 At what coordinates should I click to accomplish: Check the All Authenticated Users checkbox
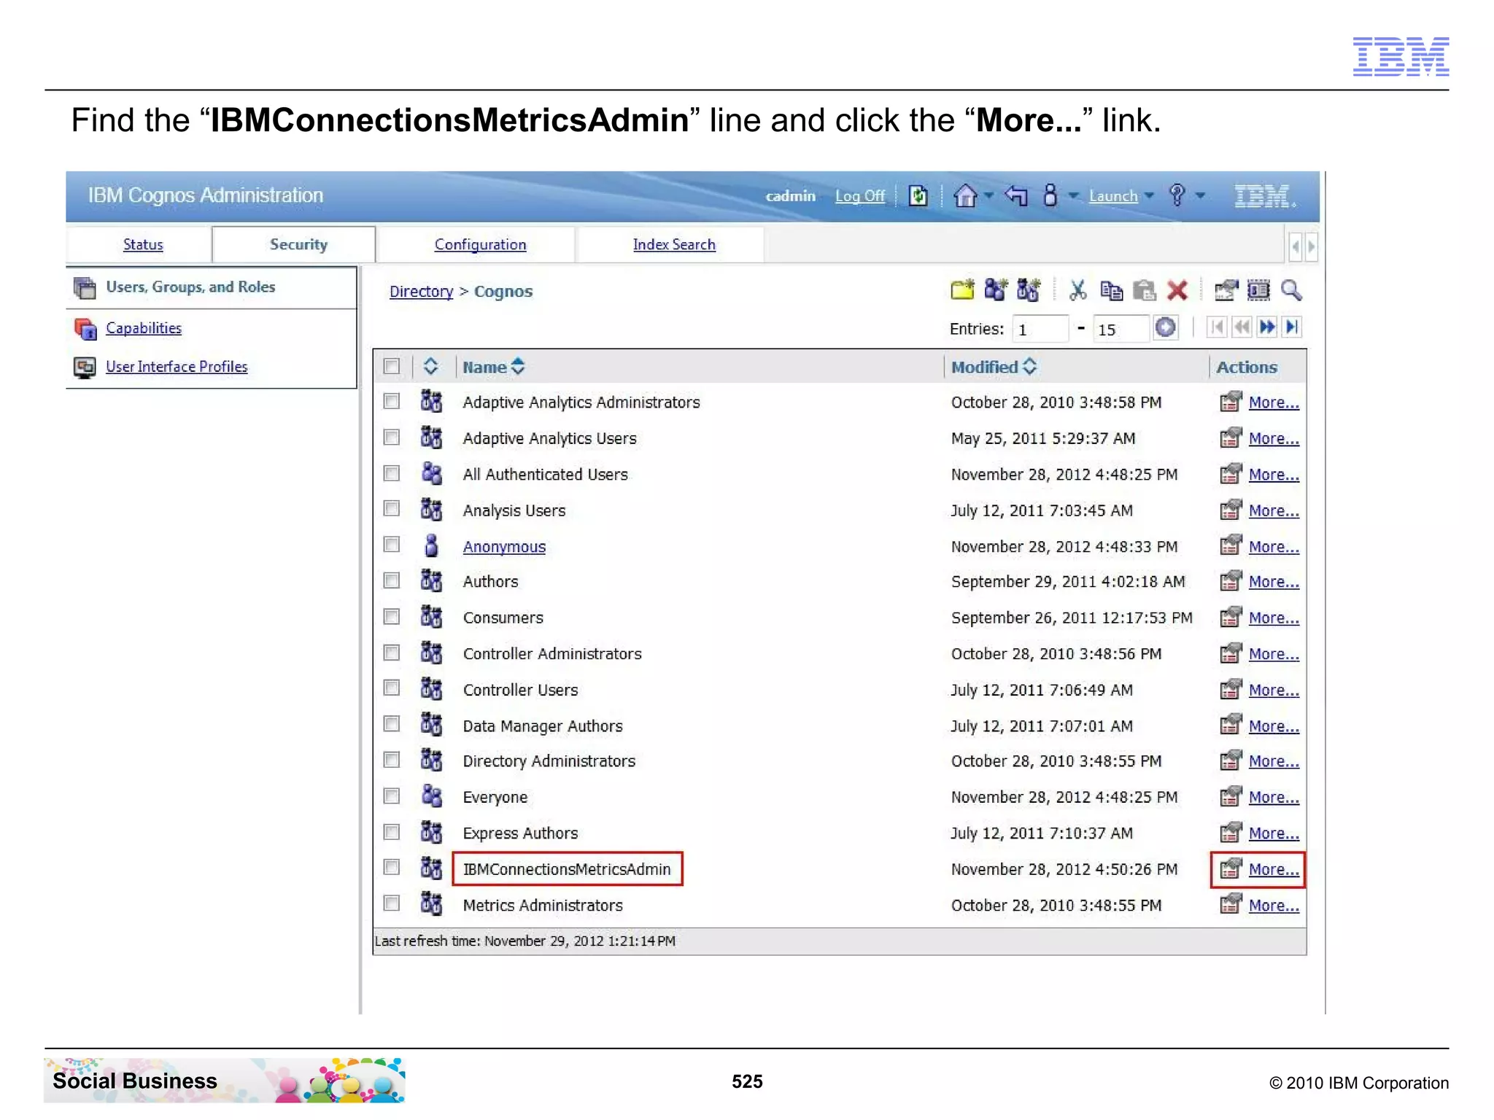pos(392,473)
